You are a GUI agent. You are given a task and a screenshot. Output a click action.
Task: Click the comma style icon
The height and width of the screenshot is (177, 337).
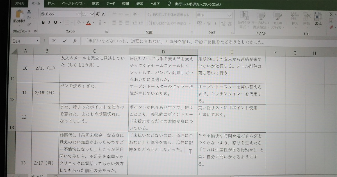click(215, 24)
